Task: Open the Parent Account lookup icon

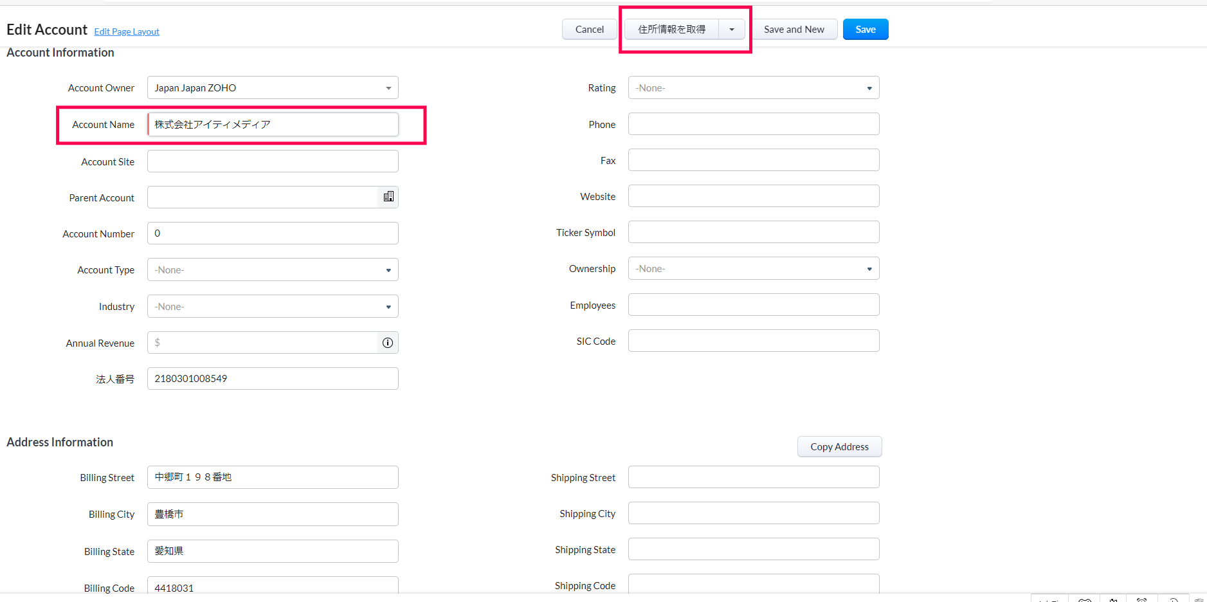Action: 388,197
